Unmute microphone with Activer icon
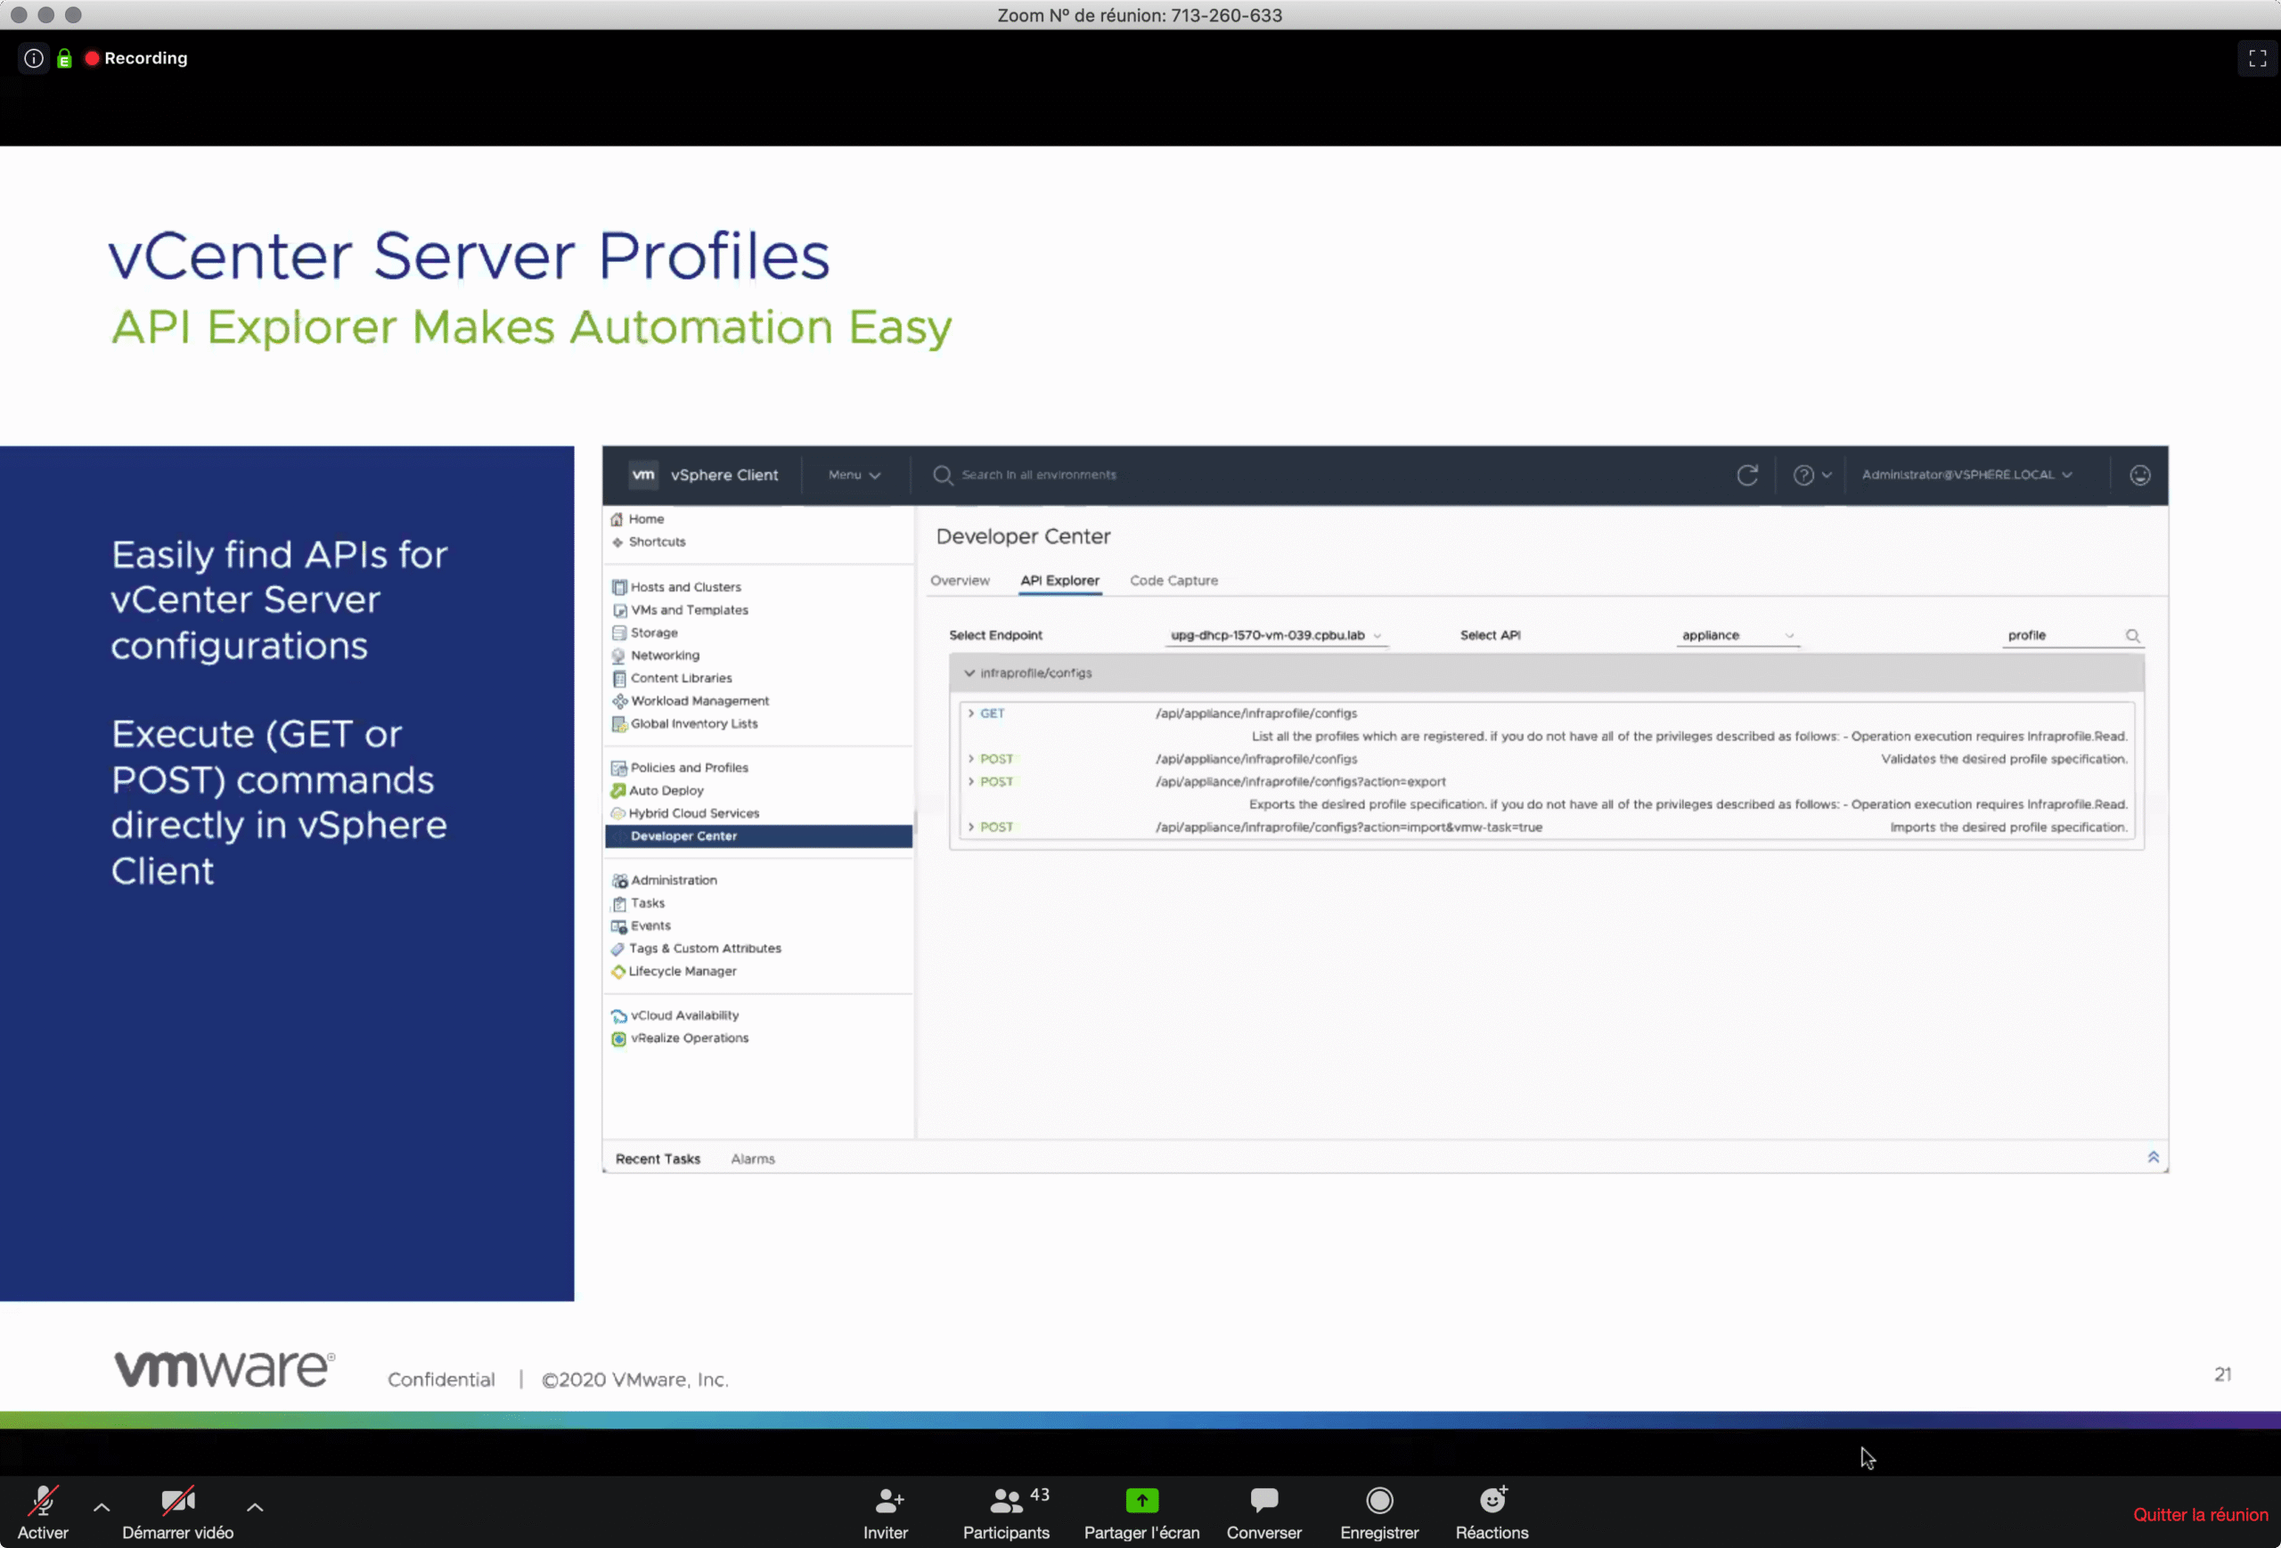2281x1548 pixels. click(x=42, y=1501)
